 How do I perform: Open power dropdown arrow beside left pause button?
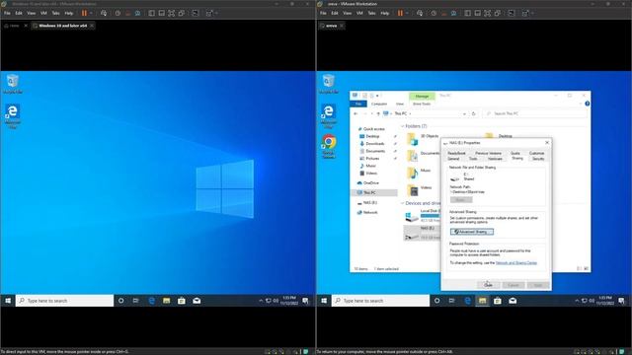point(91,13)
